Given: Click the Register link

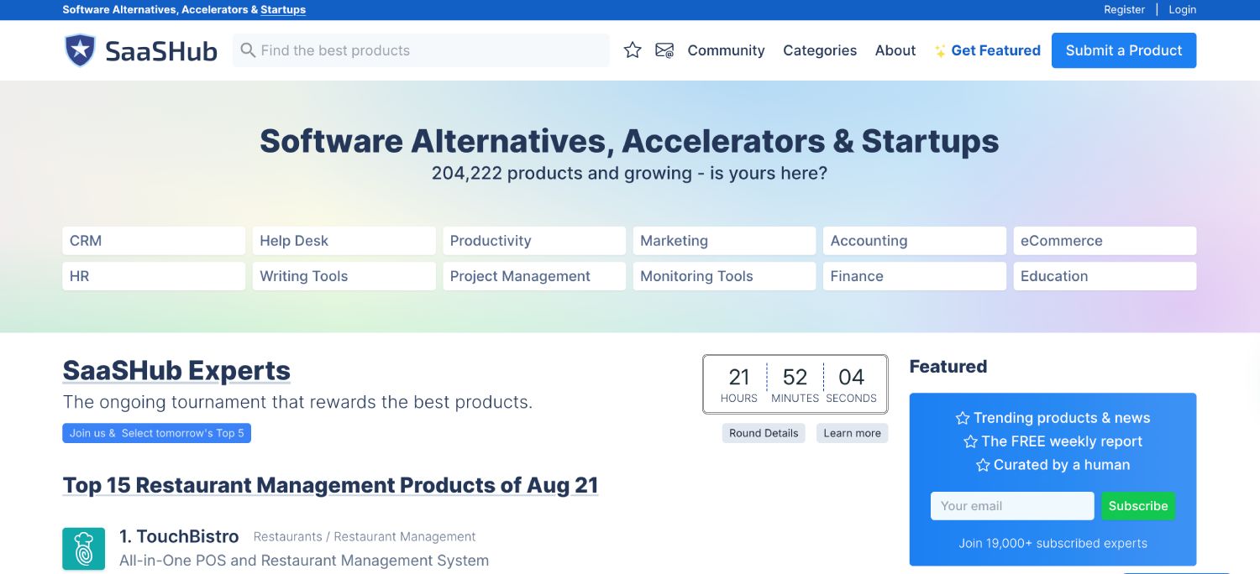Looking at the screenshot, I should (x=1124, y=10).
